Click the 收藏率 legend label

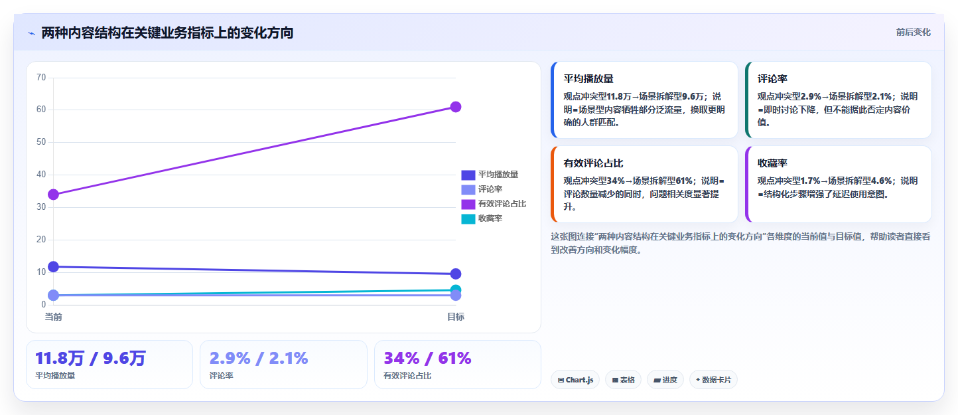[x=490, y=218]
